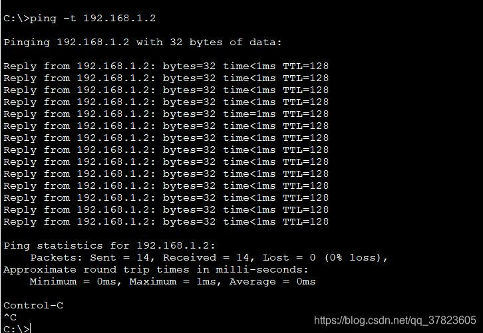
Task: Click the 'Pinging 192.168.1.2 with 32 bytes' line
Action: (142, 43)
